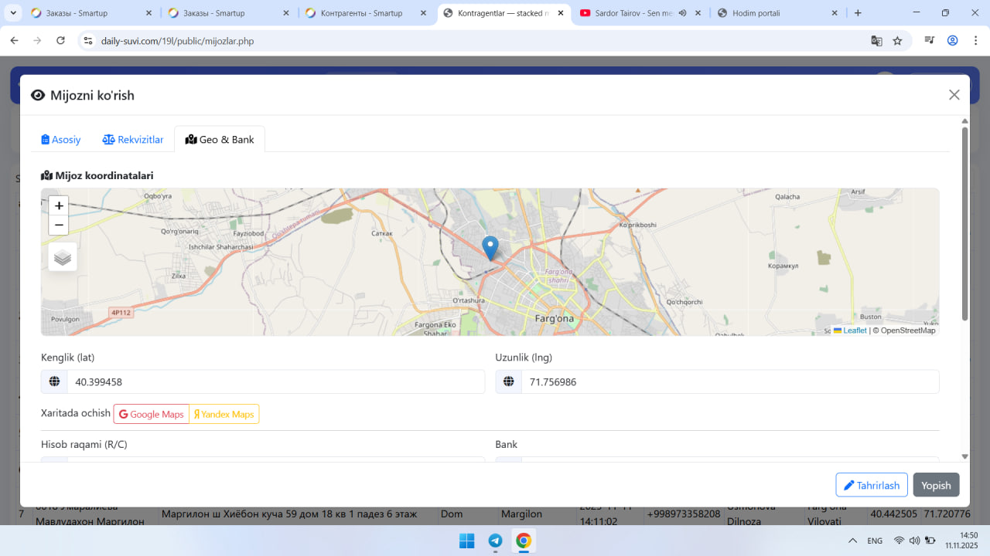The height and width of the screenshot is (556, 990).
Task: Open the Windows Start menu
Action: point(466,541)
